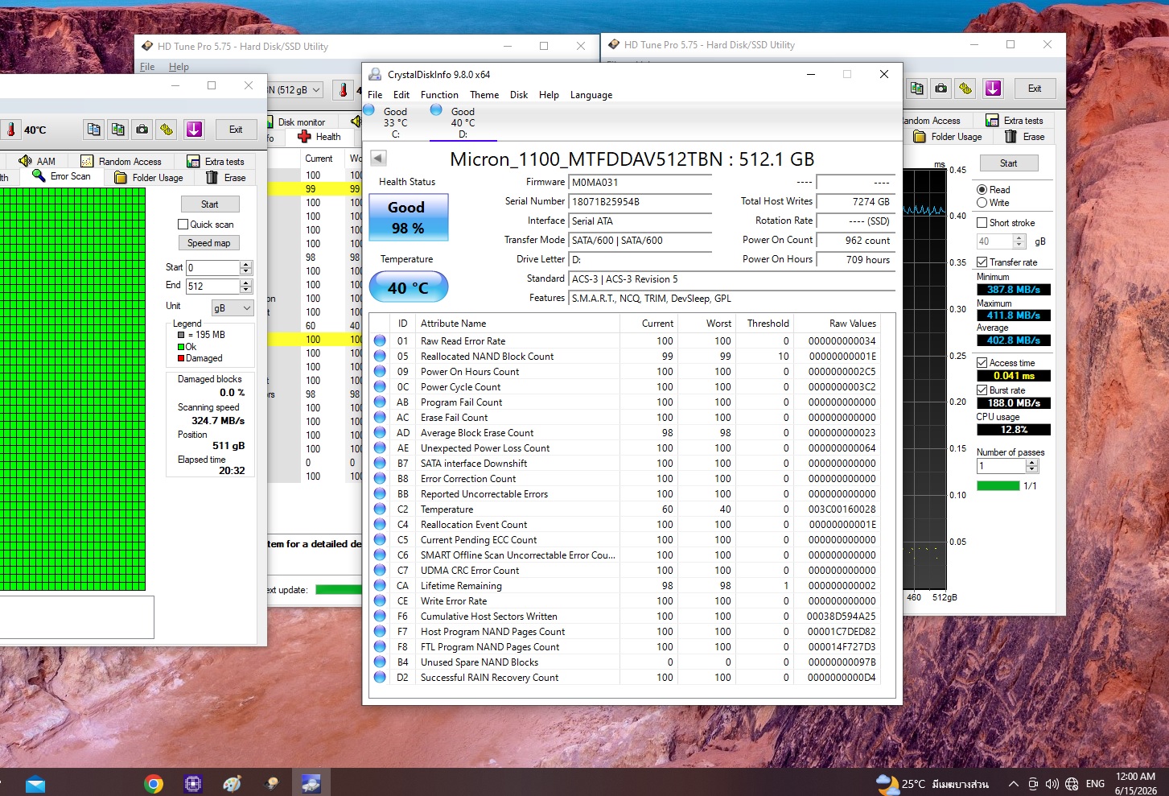Click status orb beside Unused Spare NAND Blocks

(380, 662)
